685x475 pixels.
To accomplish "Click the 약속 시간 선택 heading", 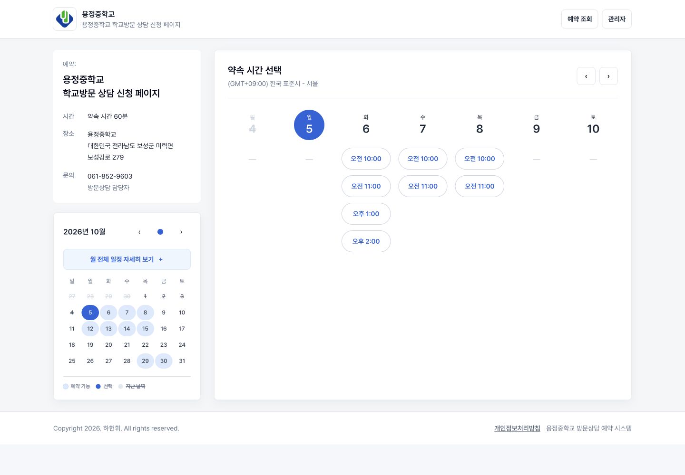I will (254, 70).
